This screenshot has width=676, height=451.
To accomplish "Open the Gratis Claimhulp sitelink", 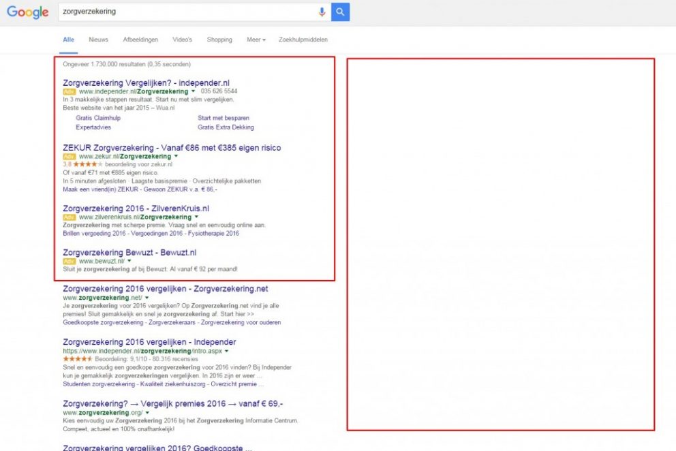I will 98,118.
